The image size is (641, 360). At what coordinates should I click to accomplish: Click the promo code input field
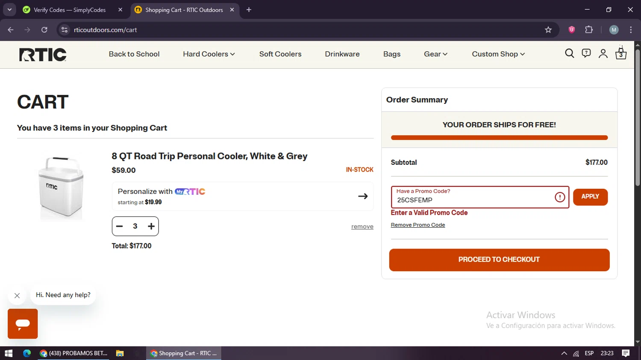(x=472, y=200)
